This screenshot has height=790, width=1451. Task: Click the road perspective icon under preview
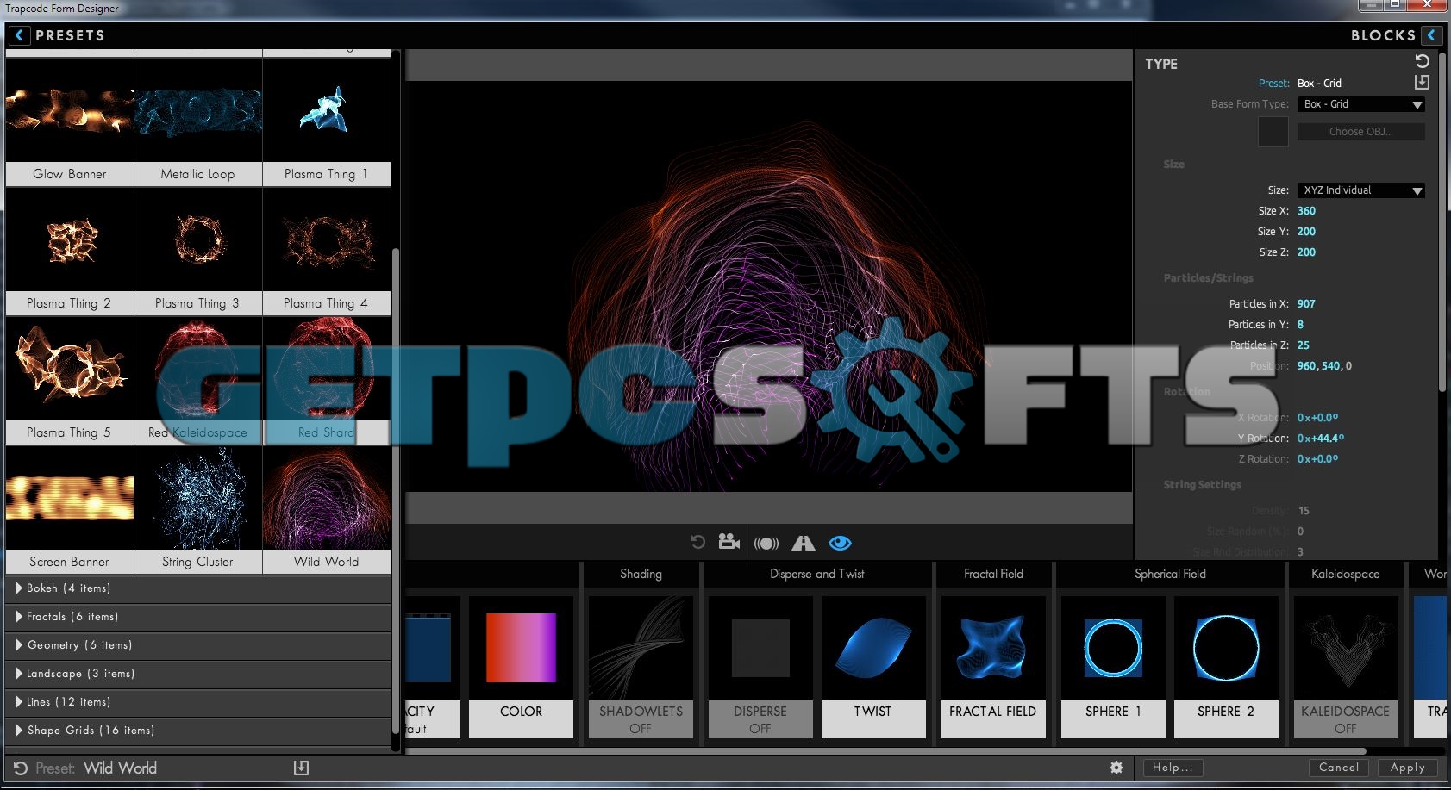[803, 543]
